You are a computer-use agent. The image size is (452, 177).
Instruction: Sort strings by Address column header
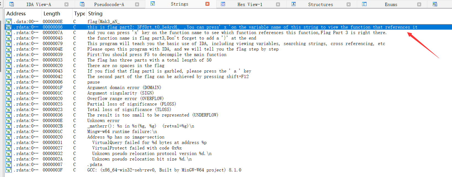click(x=16, y=14)
